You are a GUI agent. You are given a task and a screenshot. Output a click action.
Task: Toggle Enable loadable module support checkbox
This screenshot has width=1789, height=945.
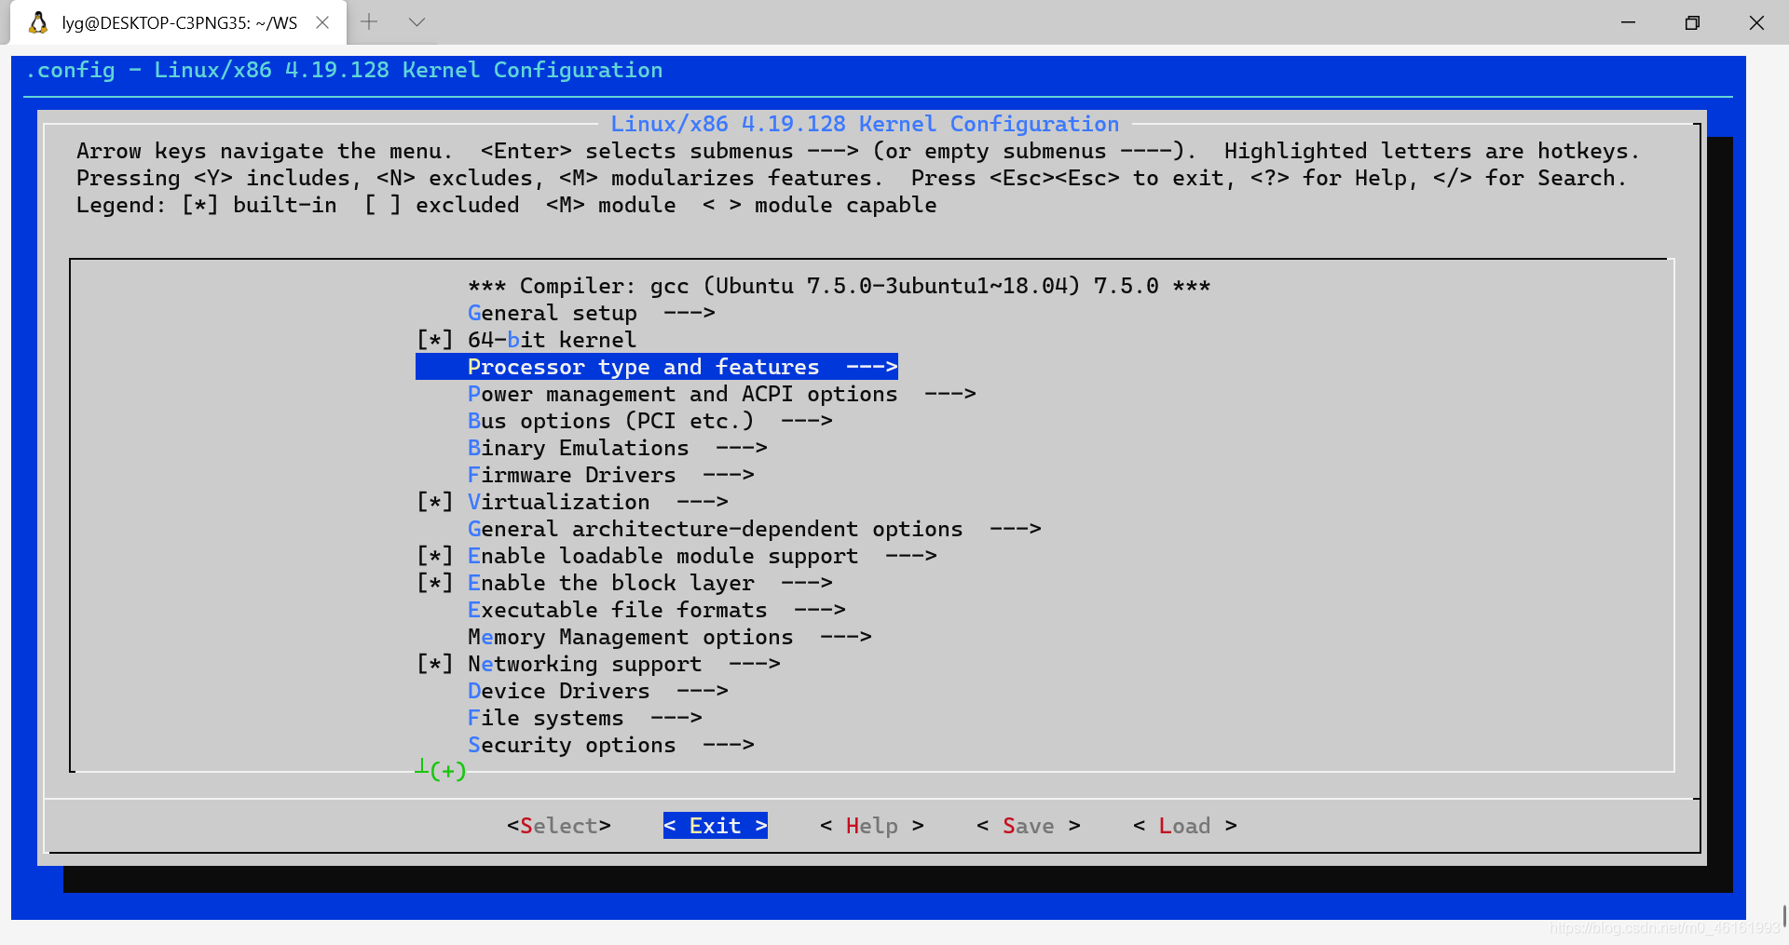click(x=435, y=556)
